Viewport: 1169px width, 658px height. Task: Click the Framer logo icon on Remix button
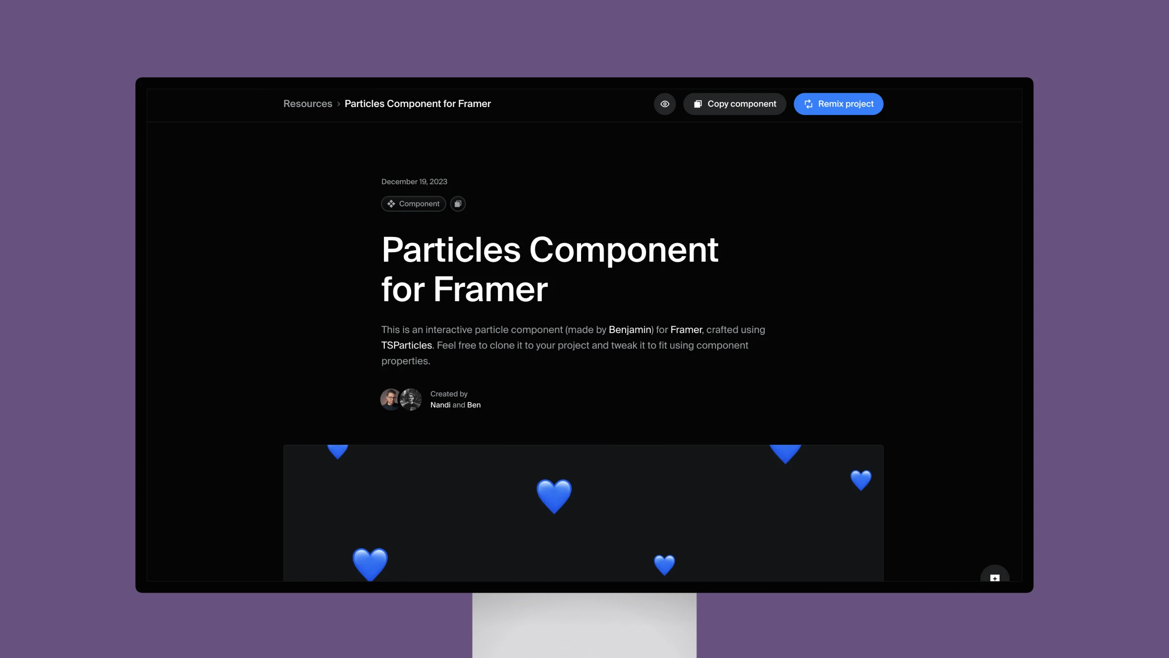tap(808, 104)
